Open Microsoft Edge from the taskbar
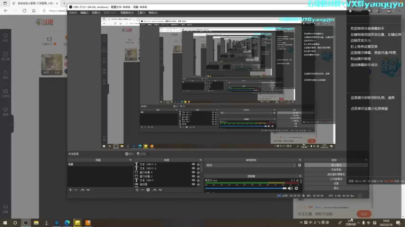Viewport: 405px width, 227px height. (67, 223)
